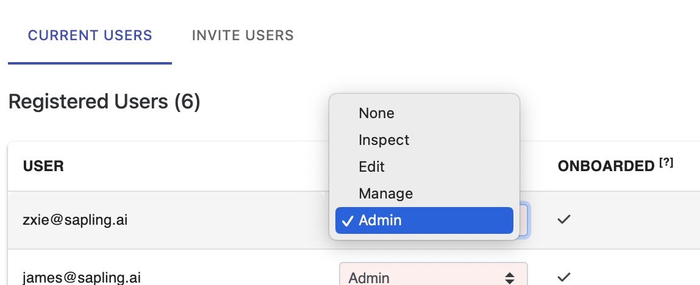Click the Registered Users (6) heading
The image size is (700, 285).
click(x=104, y=102)
